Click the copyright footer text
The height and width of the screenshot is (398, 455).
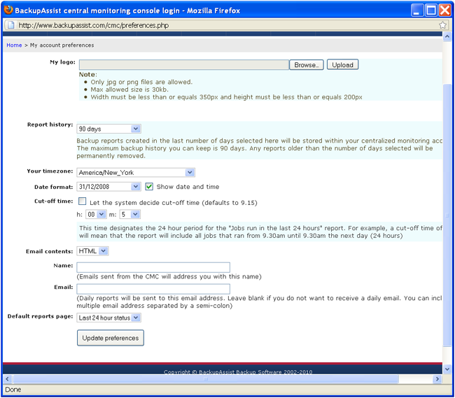(238, 371)
